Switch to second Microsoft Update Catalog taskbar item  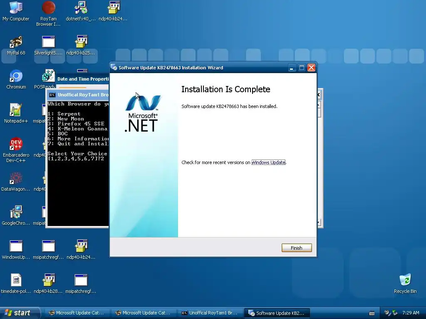pos(144,313)
